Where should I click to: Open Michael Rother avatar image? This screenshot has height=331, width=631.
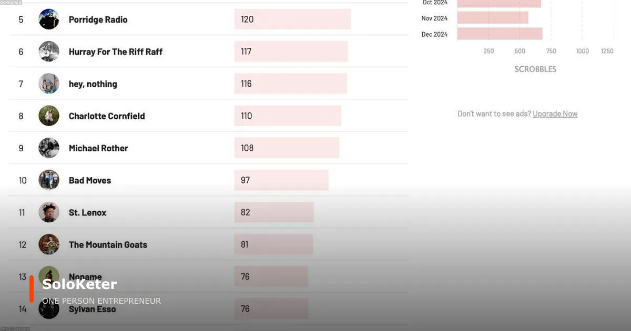click(49, 148)
